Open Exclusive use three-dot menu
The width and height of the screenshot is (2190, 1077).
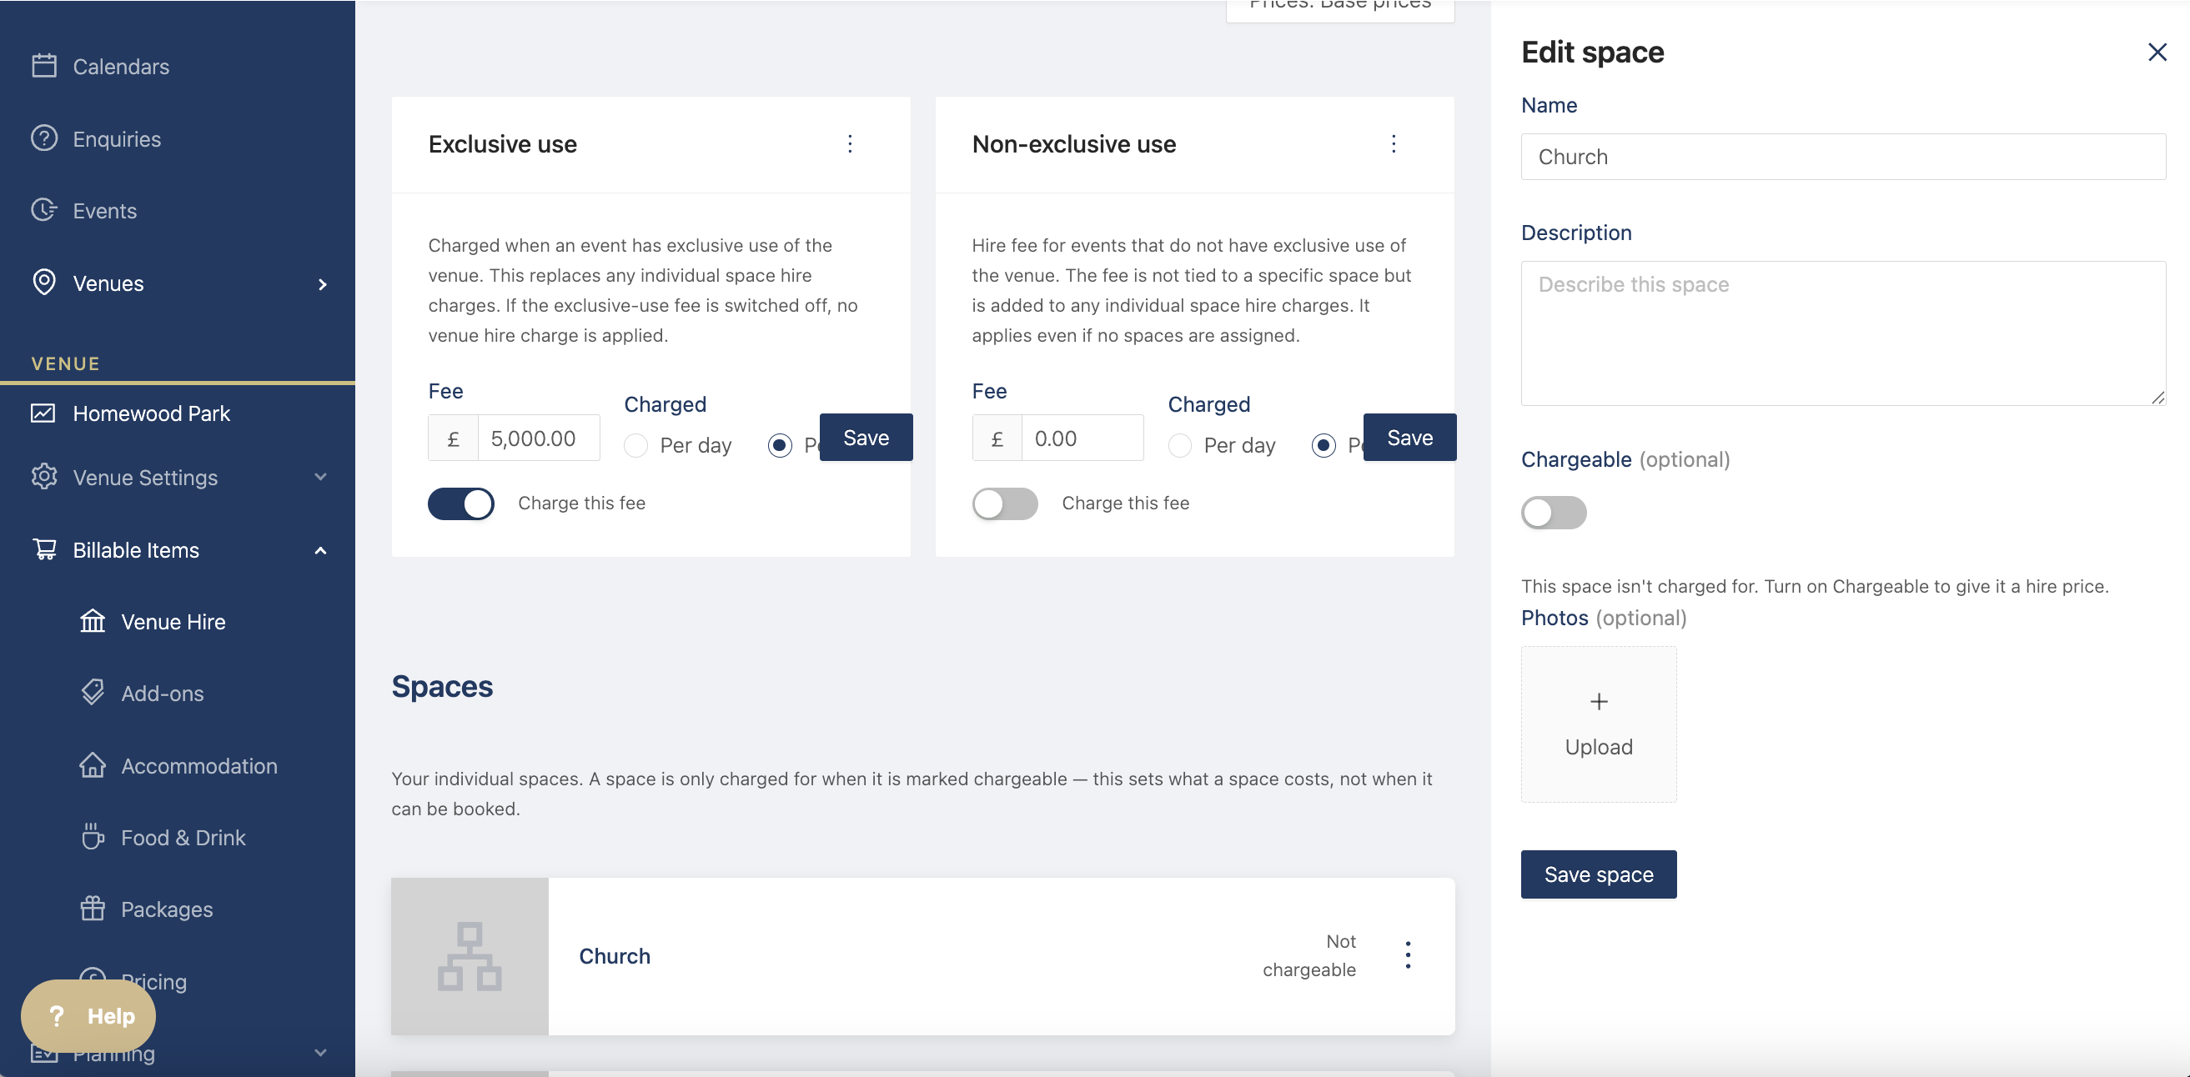(849, 143)
